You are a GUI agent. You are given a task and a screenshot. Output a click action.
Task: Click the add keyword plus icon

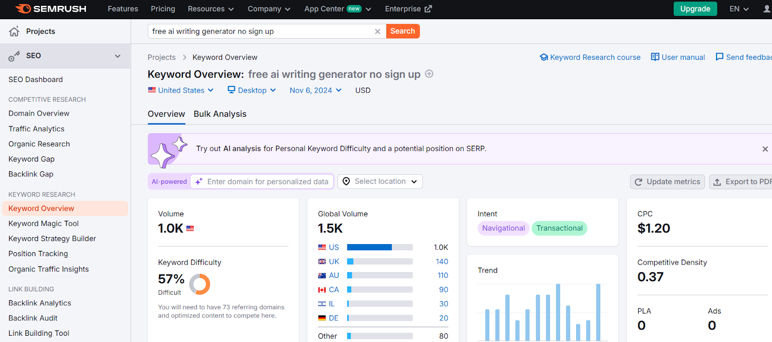click(429, 74)
